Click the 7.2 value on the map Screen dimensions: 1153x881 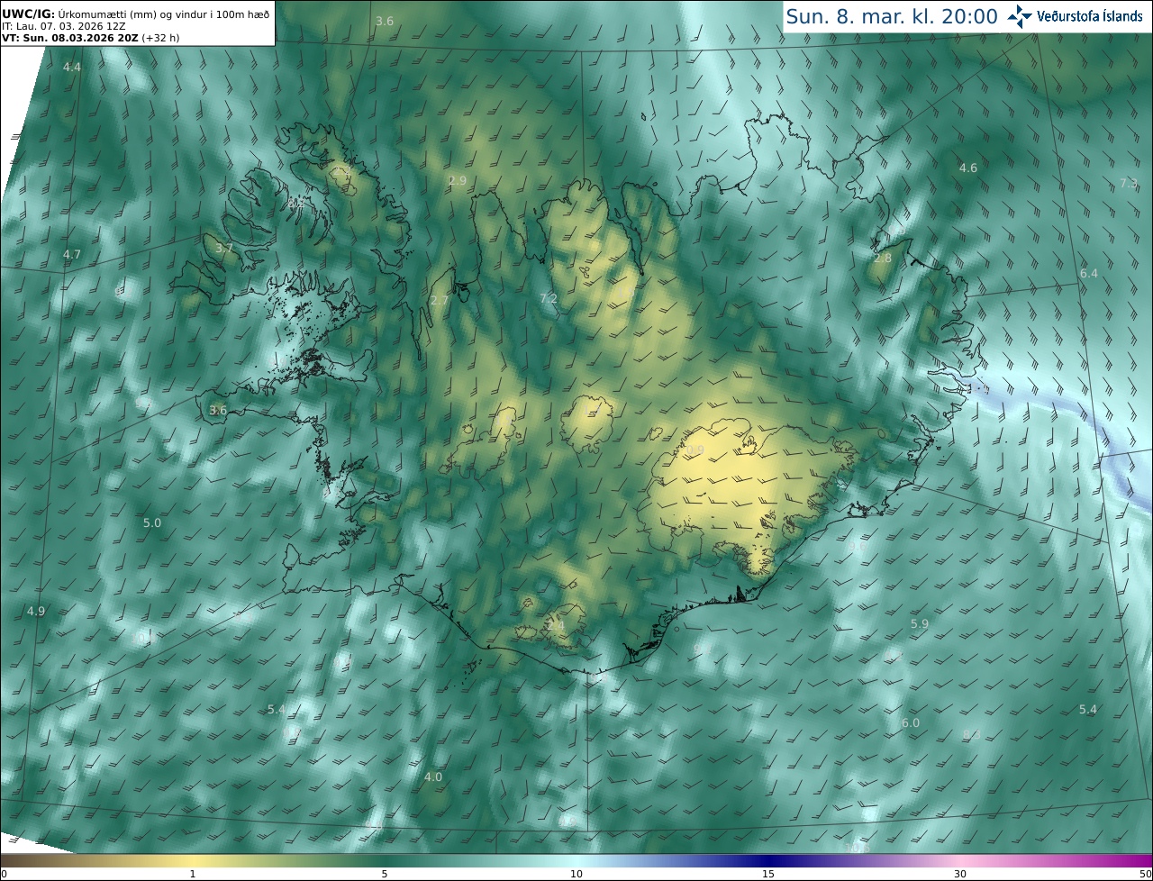pyautogui.click(x=548, y=298)
